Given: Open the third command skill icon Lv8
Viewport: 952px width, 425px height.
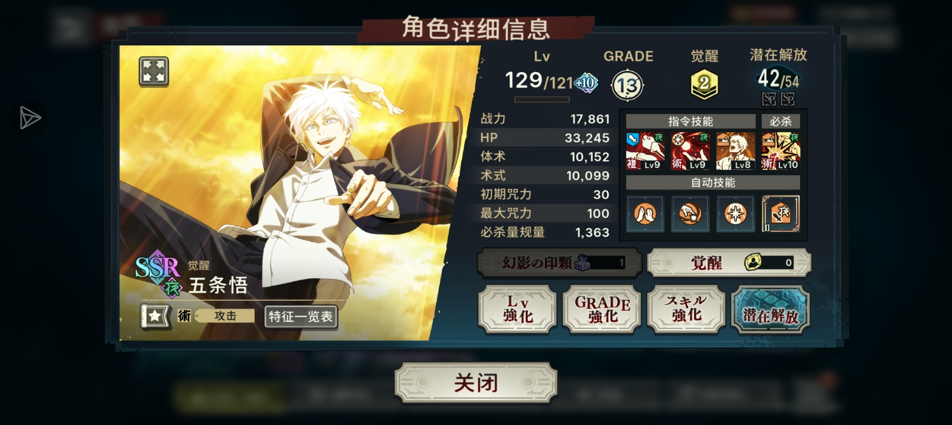Looking at the screenshot, I should 735,151.
